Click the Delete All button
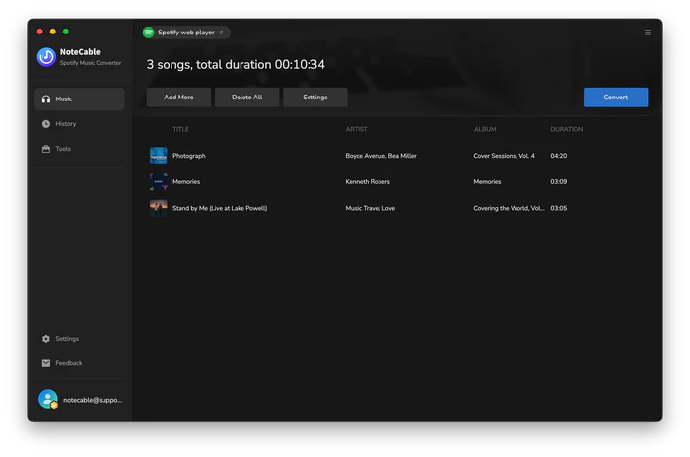 click(x=246, y=98)
